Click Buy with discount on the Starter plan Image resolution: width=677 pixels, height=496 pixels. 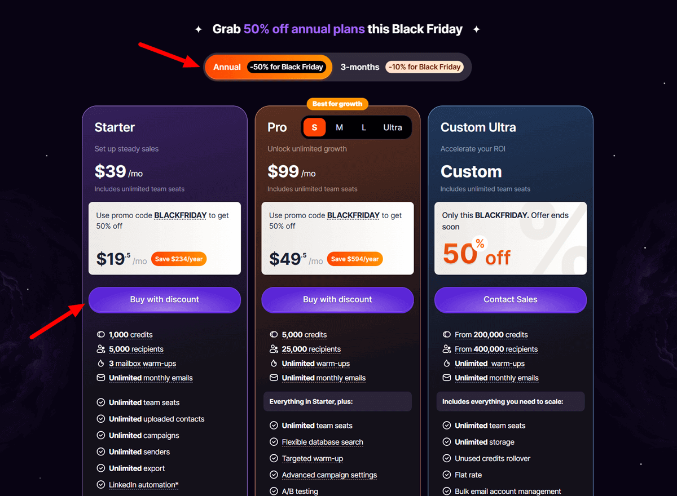pos(164,299)
